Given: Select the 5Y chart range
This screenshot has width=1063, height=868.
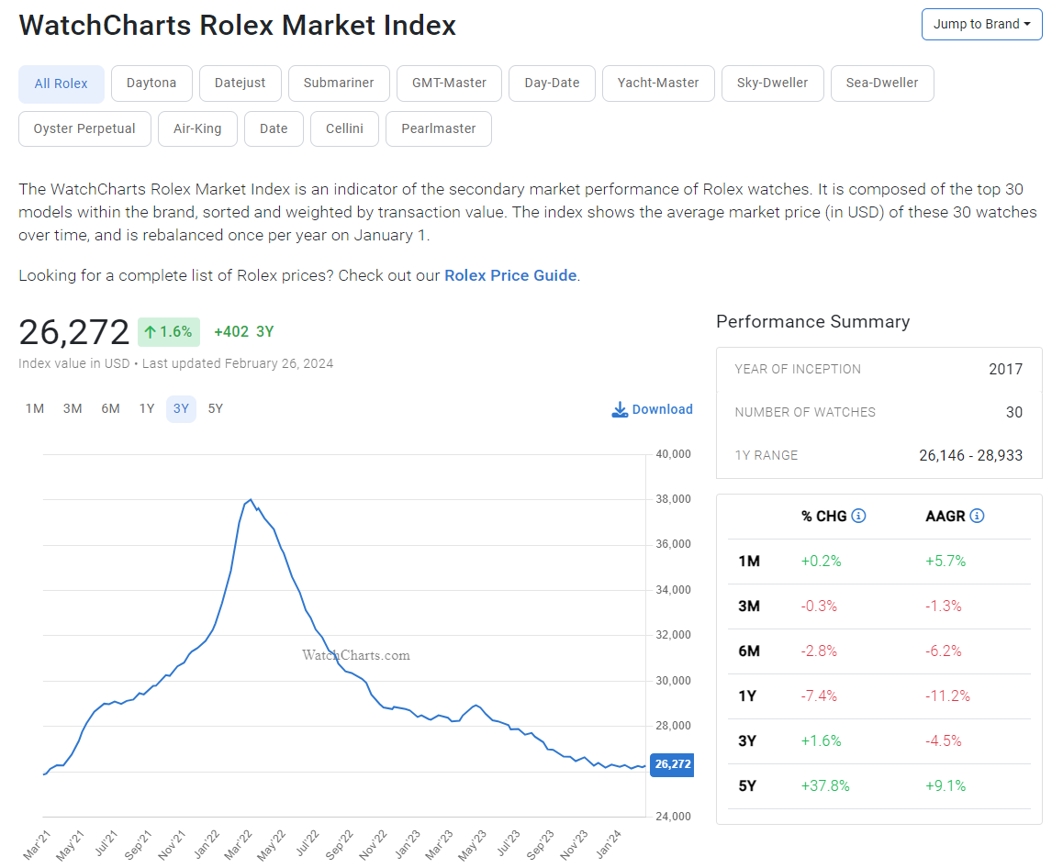Looking at the screenshot, I should pos(216,409).
